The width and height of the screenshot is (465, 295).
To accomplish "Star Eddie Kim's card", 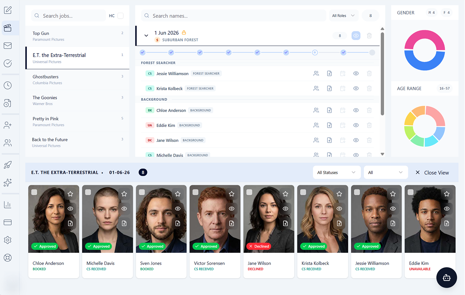I will 447,194.
